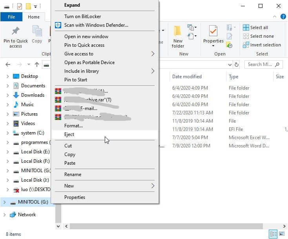
Task: Click the Search MINITOOL input field
Action: pyautogui.click(x=263, y=64)
